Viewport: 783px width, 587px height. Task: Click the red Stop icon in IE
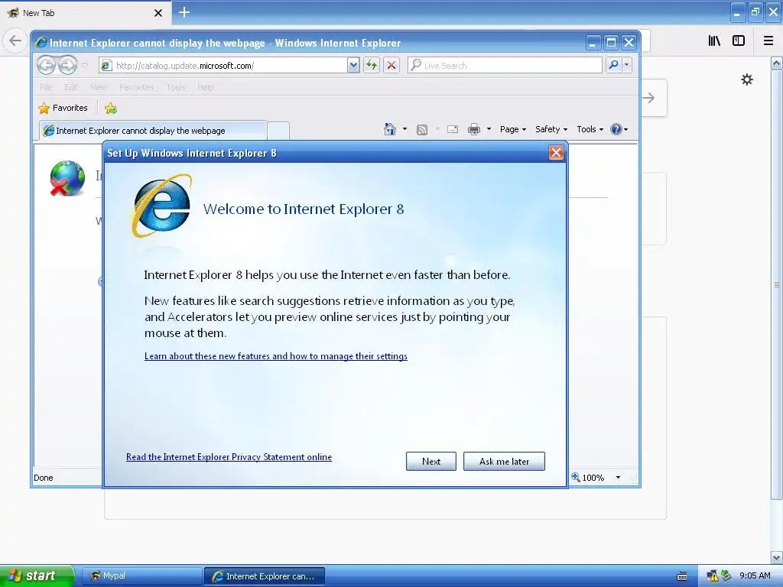pyautogui.click(x=391, y=65)
